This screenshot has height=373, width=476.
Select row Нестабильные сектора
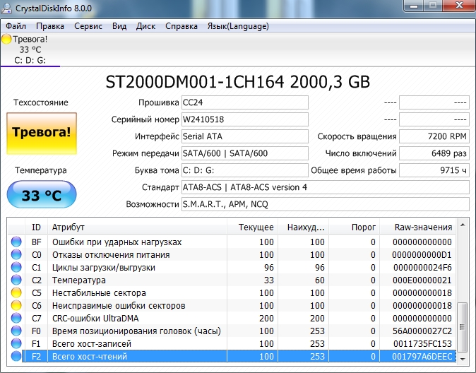pos(232,292)
